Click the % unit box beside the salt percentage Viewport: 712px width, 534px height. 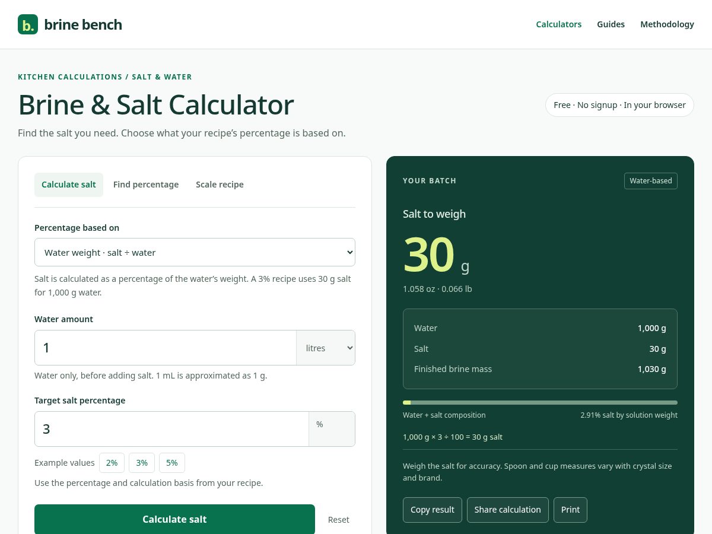click(x=332, y=429)
